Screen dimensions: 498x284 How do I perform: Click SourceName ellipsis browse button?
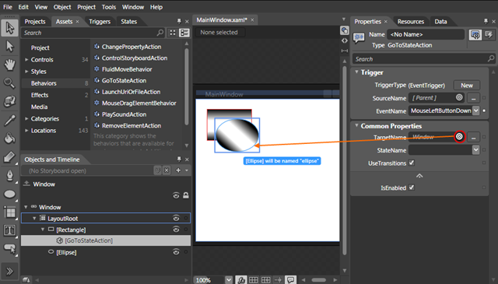coord(473,98)
